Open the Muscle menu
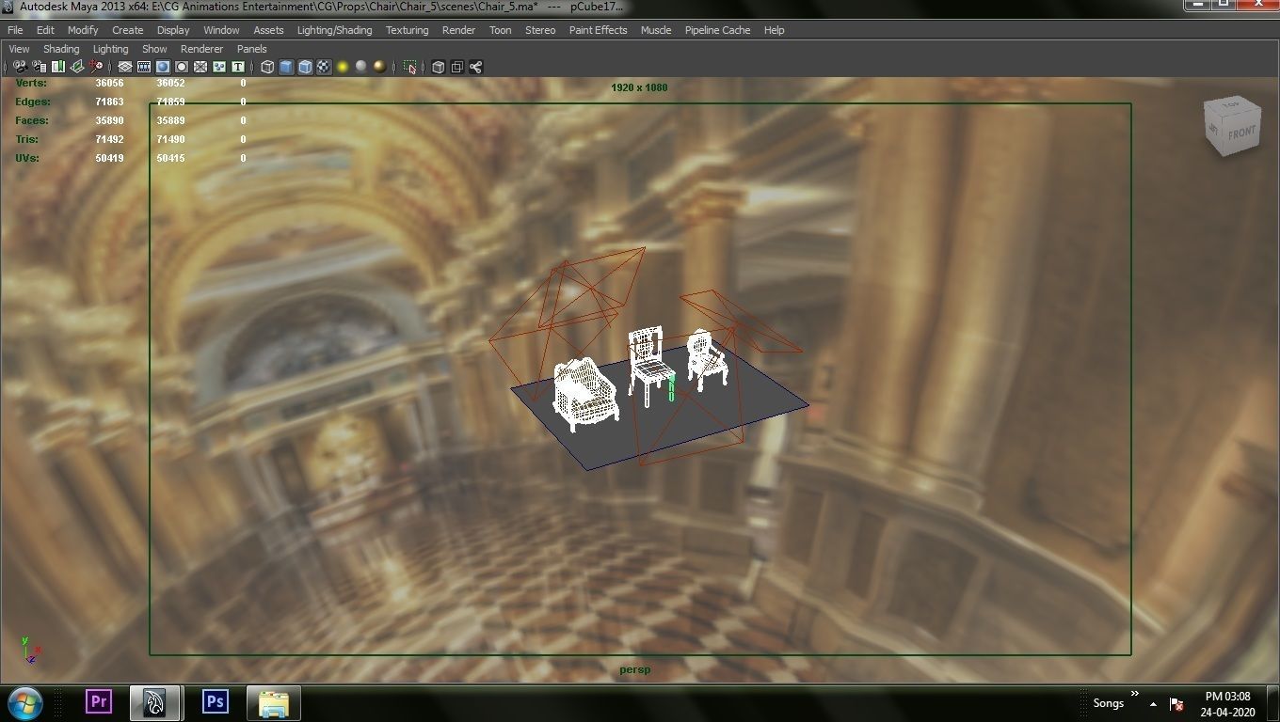The height and width of the screenshot is (722, 1280). [x=656, y=30]
